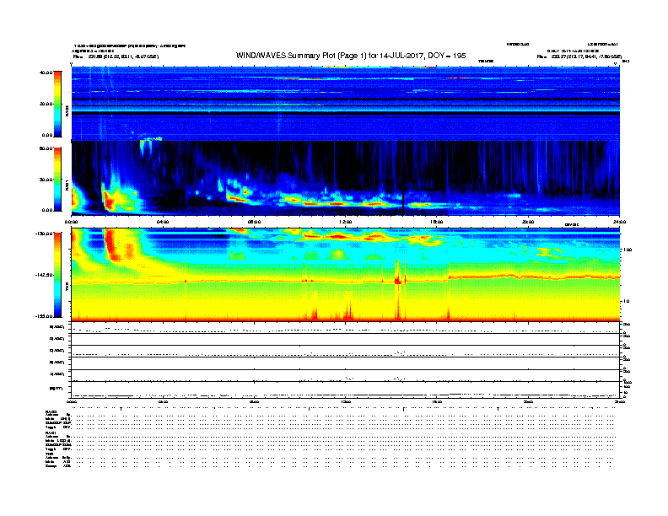The image size is (668, 516).
Task: Click the RAD1 status heading below the plots
Action: [51, 433]
